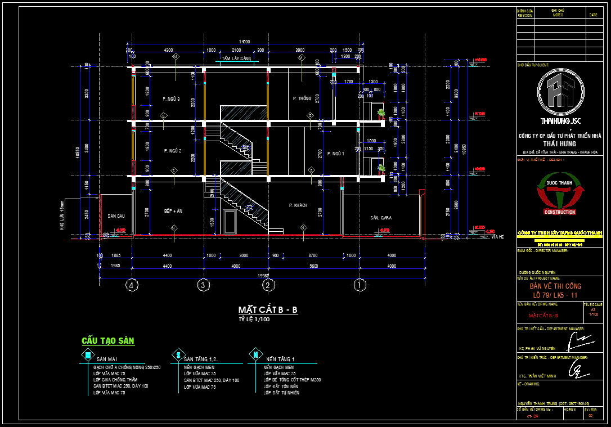This screenshot has width=611, height=427.
Task: Select the diamond marker beside NỀN TẦNG 1
Action: tap(255, 355)
